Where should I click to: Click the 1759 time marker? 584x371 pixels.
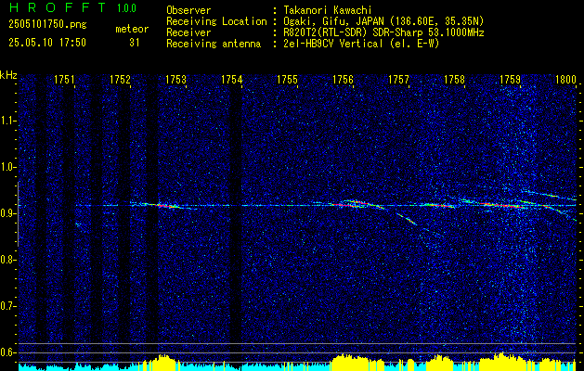tap(511, 79)
